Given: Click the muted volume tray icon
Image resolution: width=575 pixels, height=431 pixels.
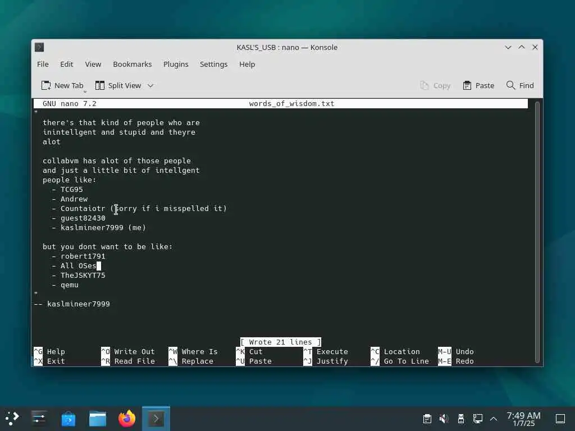Looking at the screenshot, I should pyautogui.click(x=444, y=419).
